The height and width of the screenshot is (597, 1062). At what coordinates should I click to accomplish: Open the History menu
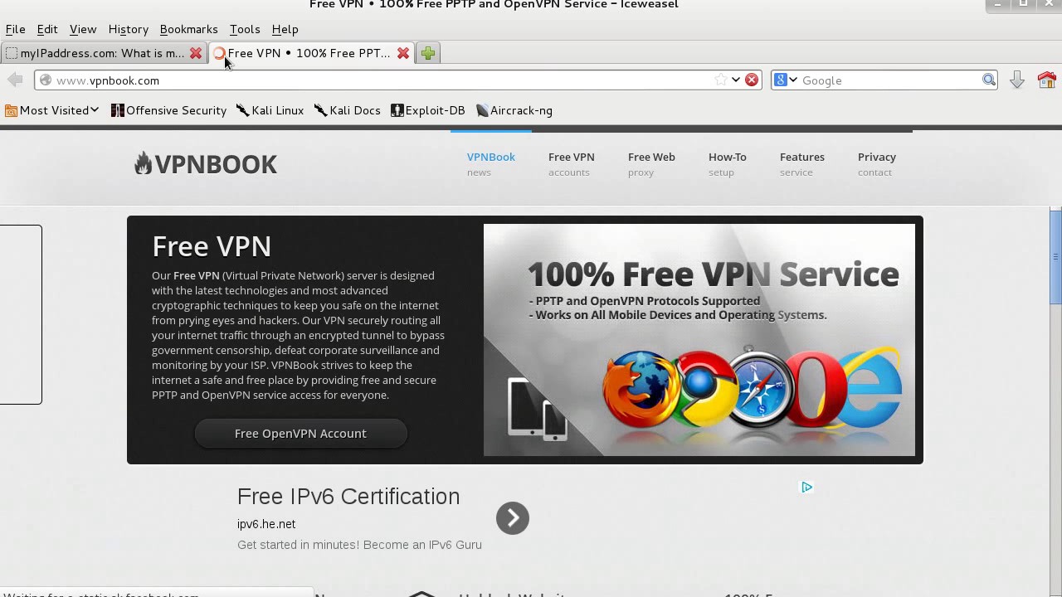(x=128, y=29)
